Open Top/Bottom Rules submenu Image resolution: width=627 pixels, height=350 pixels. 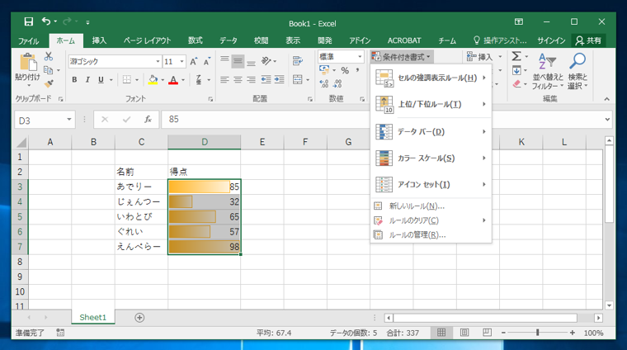[x=431, y=104]
